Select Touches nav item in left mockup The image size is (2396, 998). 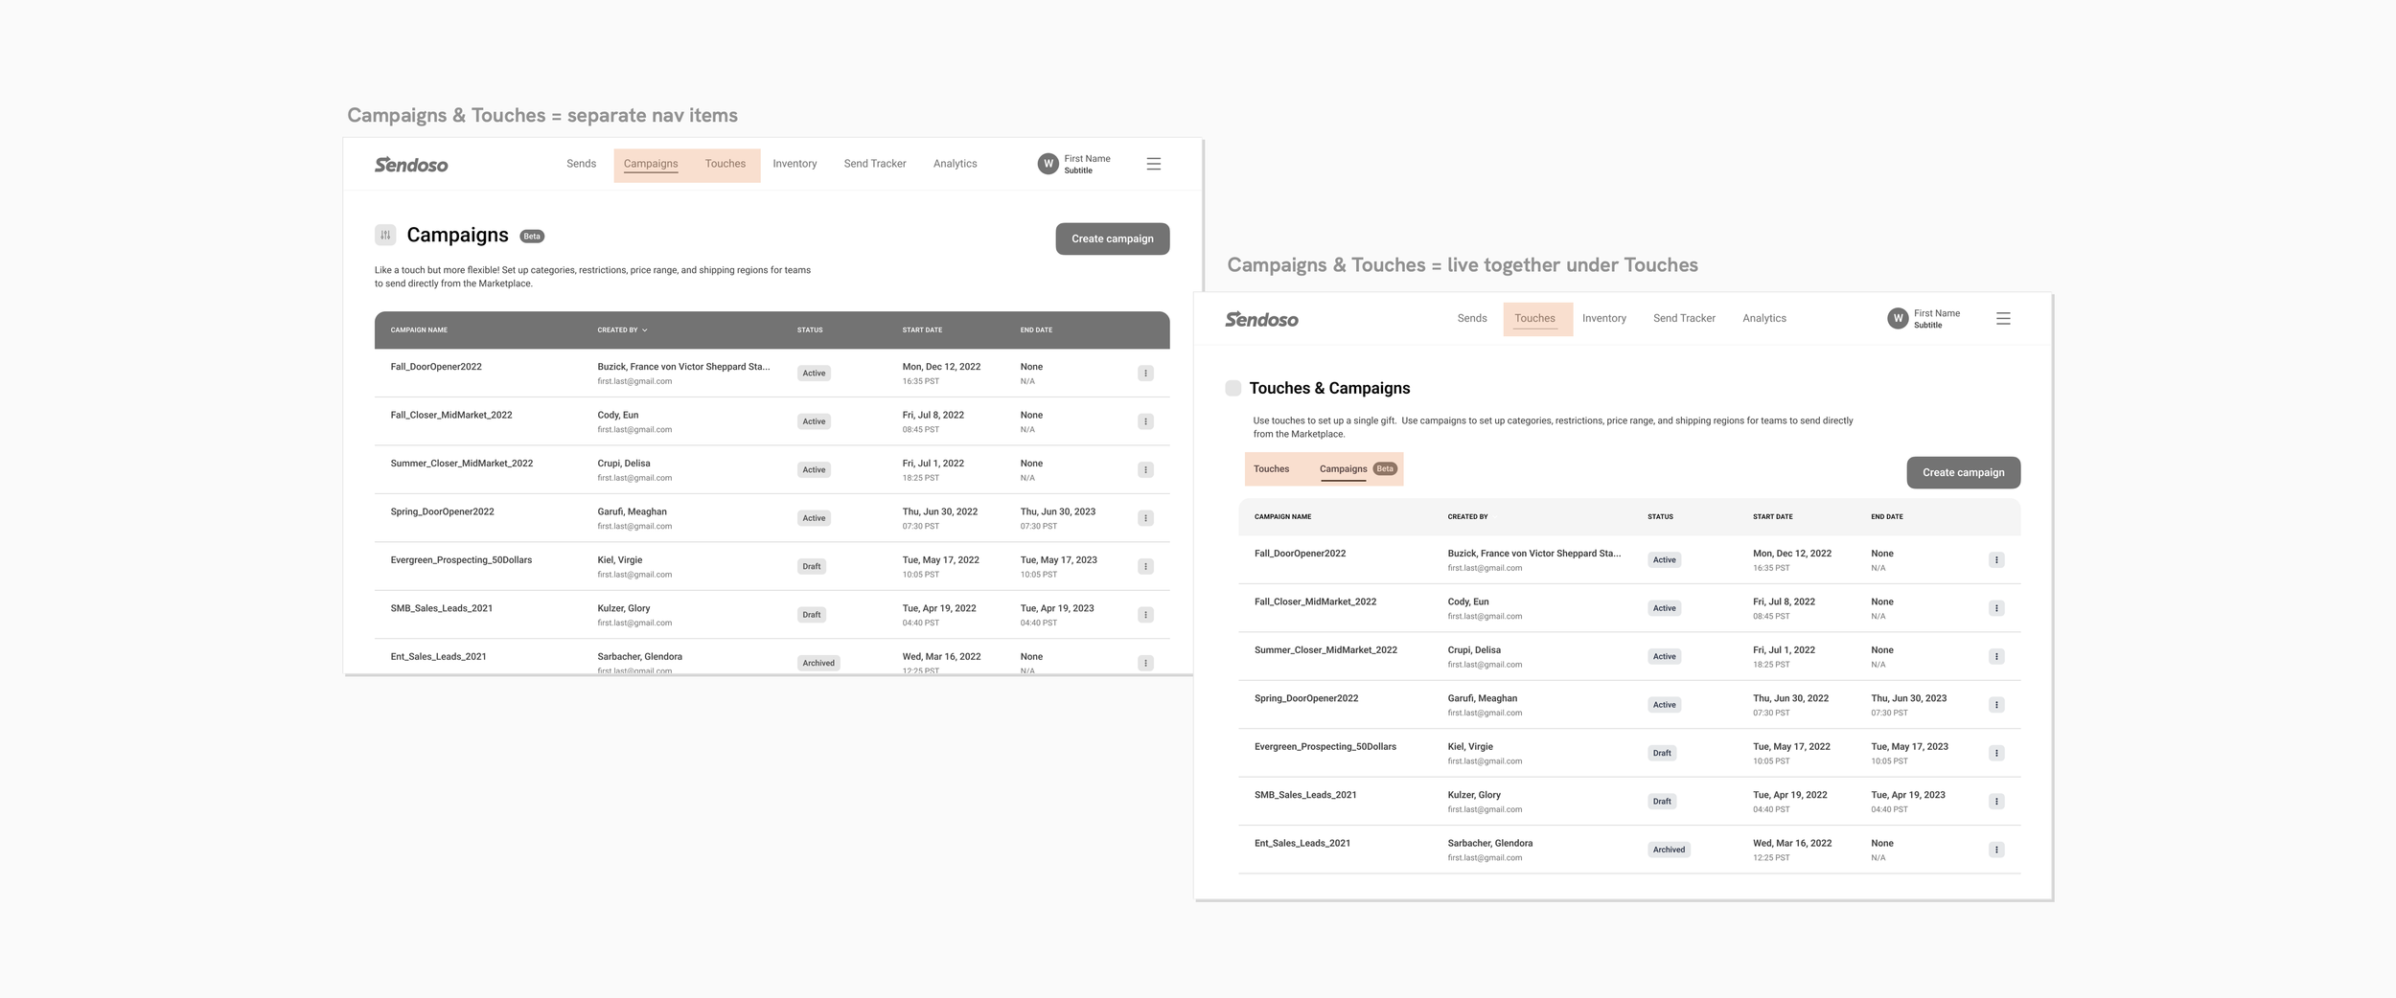click(726, 164)
